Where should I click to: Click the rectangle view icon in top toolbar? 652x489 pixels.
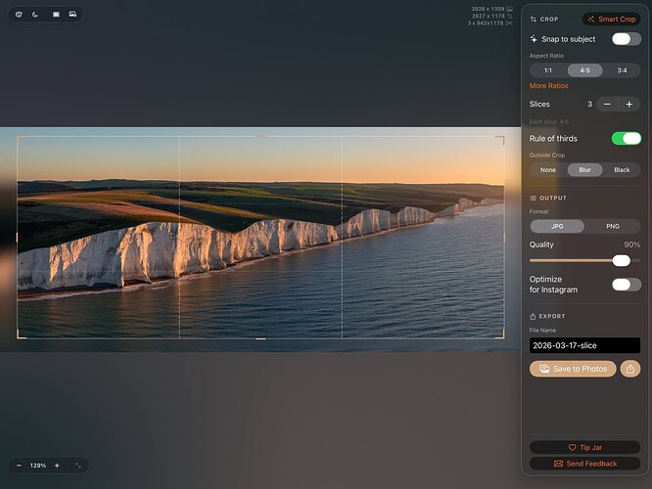click(56, 15)
